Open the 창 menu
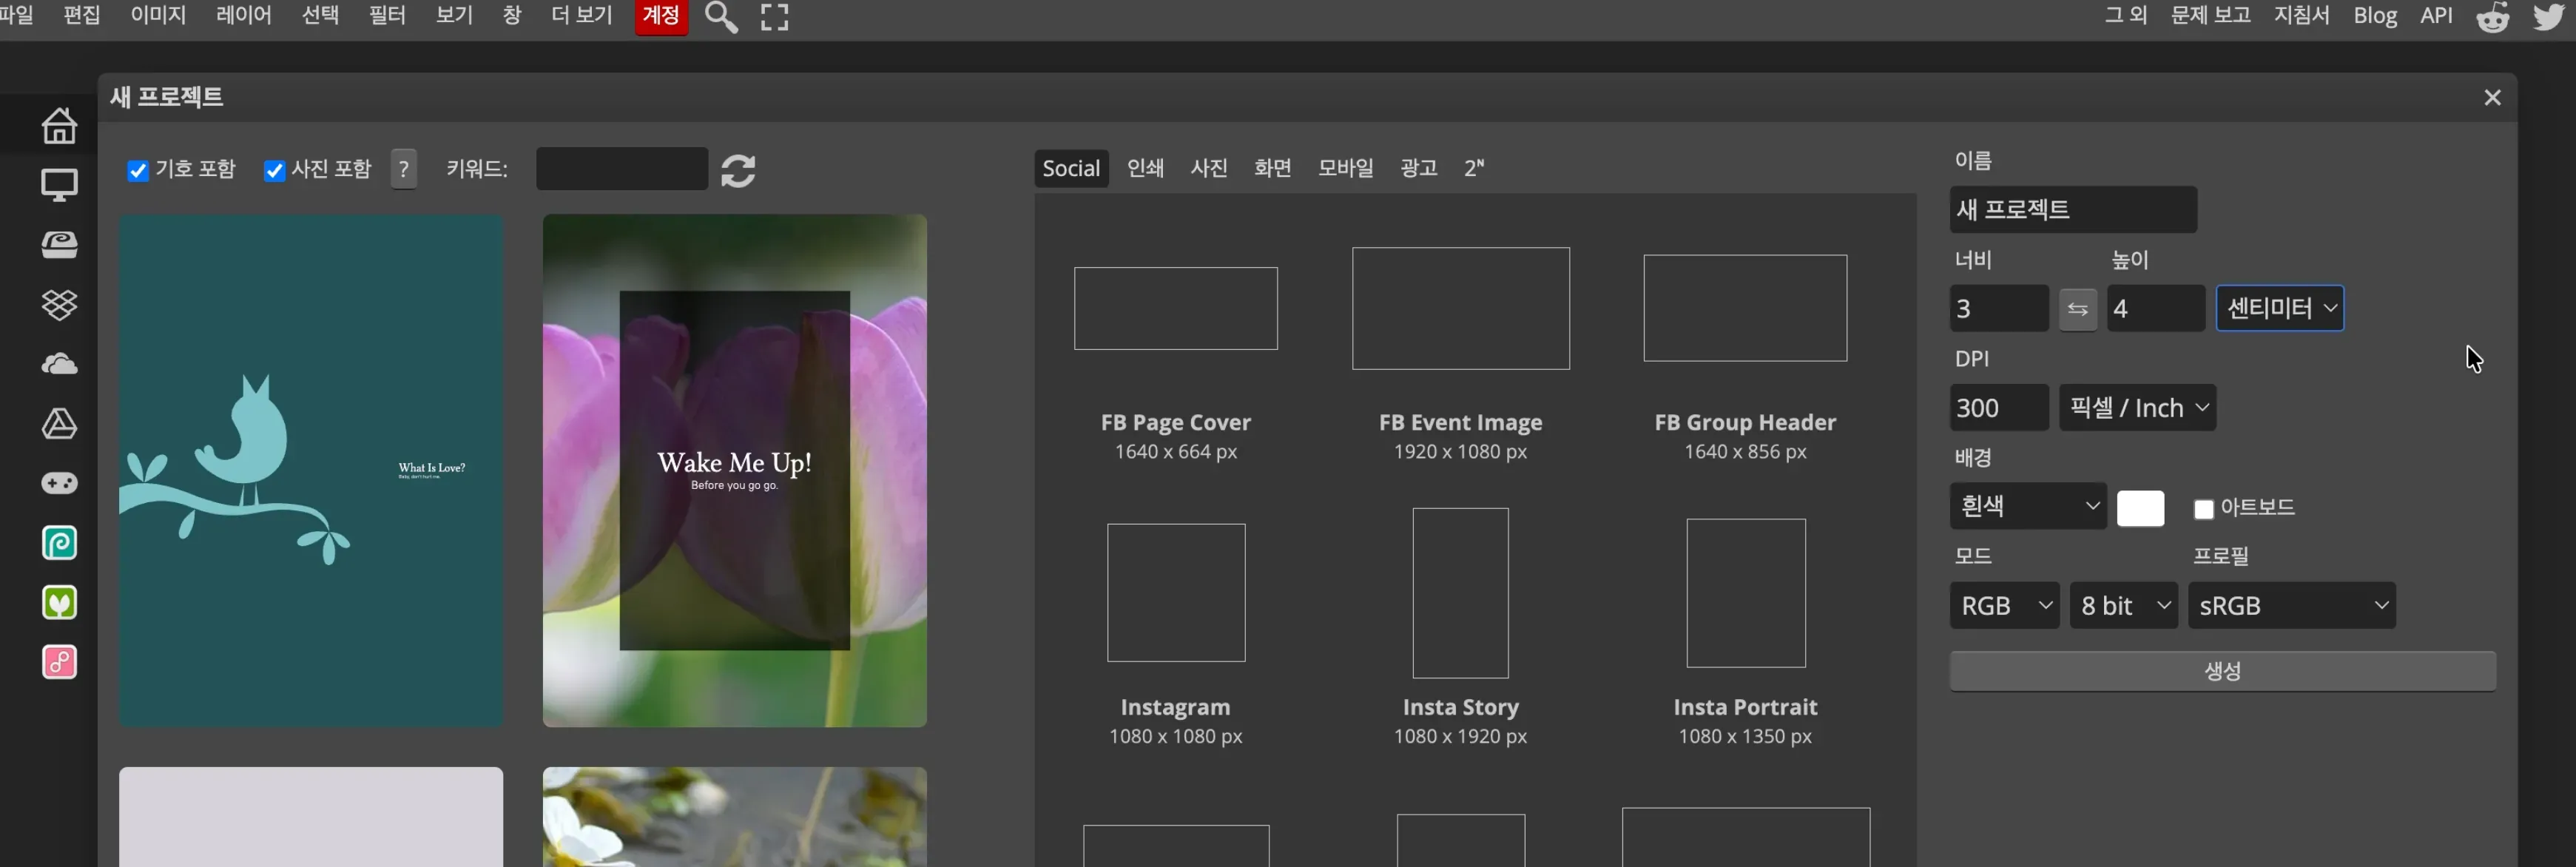 tap(512, 16)
